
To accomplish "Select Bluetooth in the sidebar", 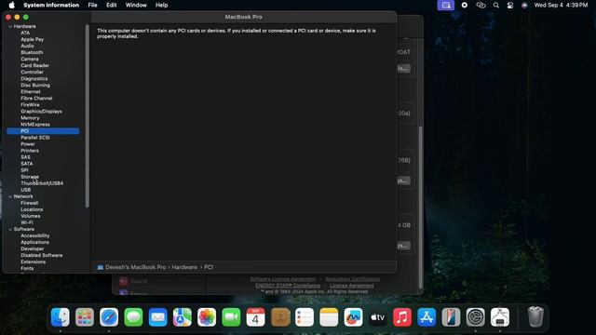I will click(32, 52).
